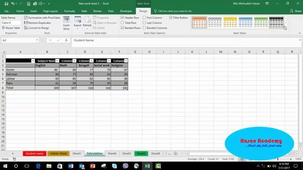Open the column D filter dropdown
The height and width of the screenshot is (170, 303).
[91, 61]
